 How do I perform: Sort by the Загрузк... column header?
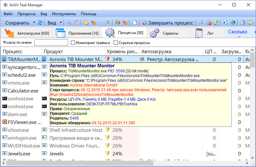point(231,52)
